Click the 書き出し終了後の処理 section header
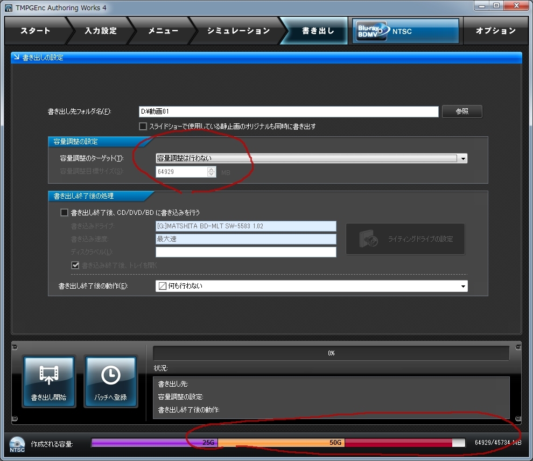 point(101,196)
